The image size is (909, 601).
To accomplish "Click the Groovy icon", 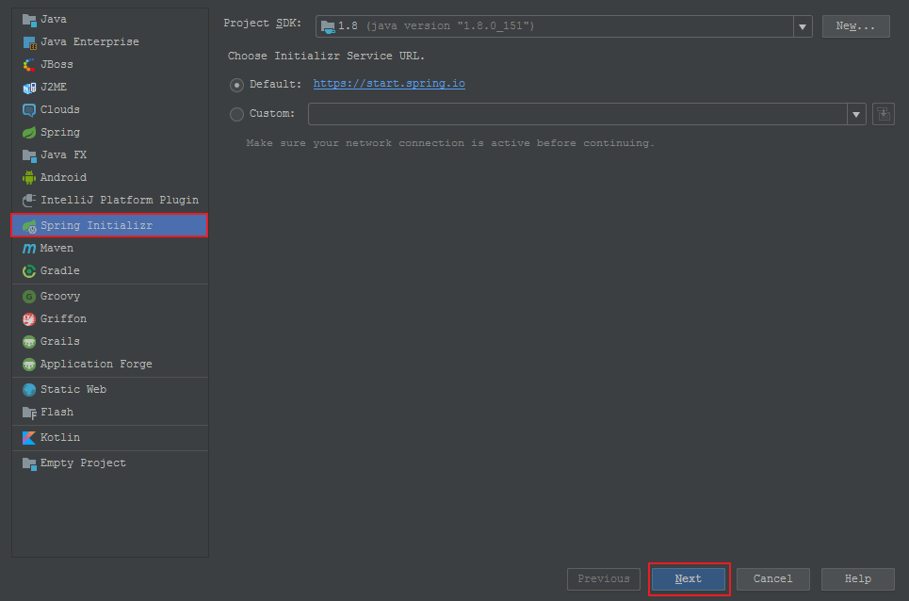I will 29,297.
